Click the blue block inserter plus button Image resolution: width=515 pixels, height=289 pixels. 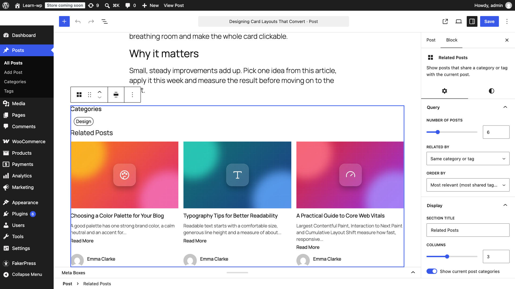64,21
